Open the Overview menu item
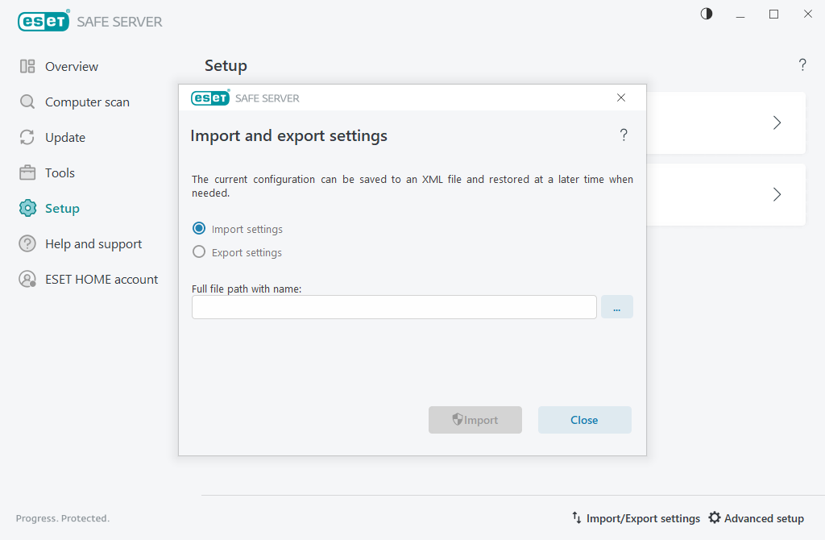The image size is (825, 540). 72,66
